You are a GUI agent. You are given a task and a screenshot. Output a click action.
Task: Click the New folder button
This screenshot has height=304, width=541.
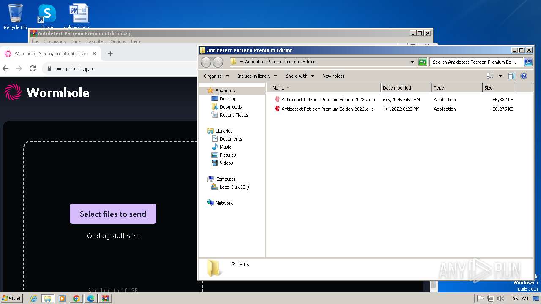333,76
